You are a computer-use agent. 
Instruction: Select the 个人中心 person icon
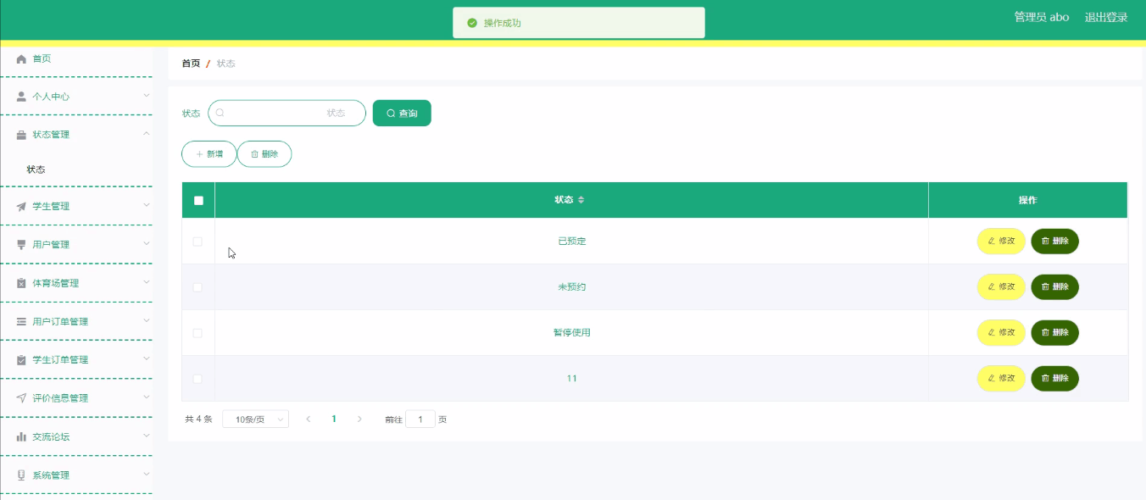[20, 96]
